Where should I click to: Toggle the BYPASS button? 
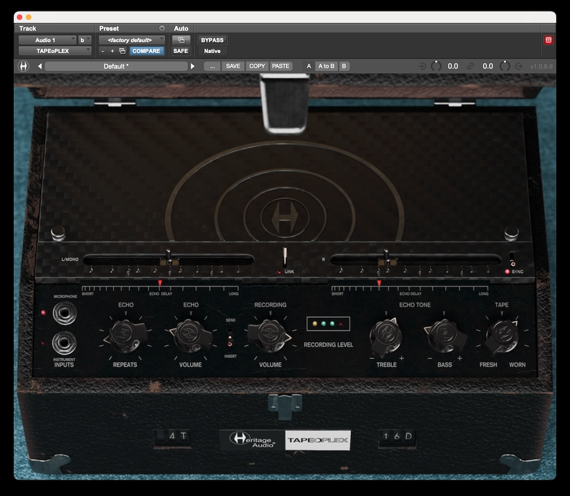(212, 40)
